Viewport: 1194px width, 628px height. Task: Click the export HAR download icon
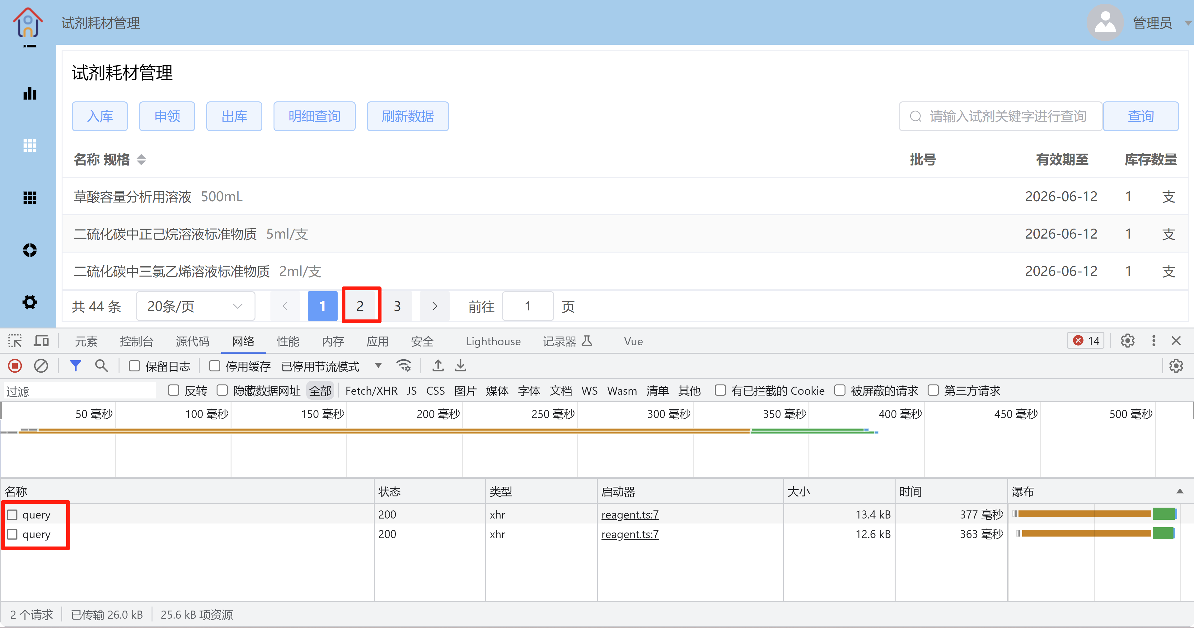(460, 366)
